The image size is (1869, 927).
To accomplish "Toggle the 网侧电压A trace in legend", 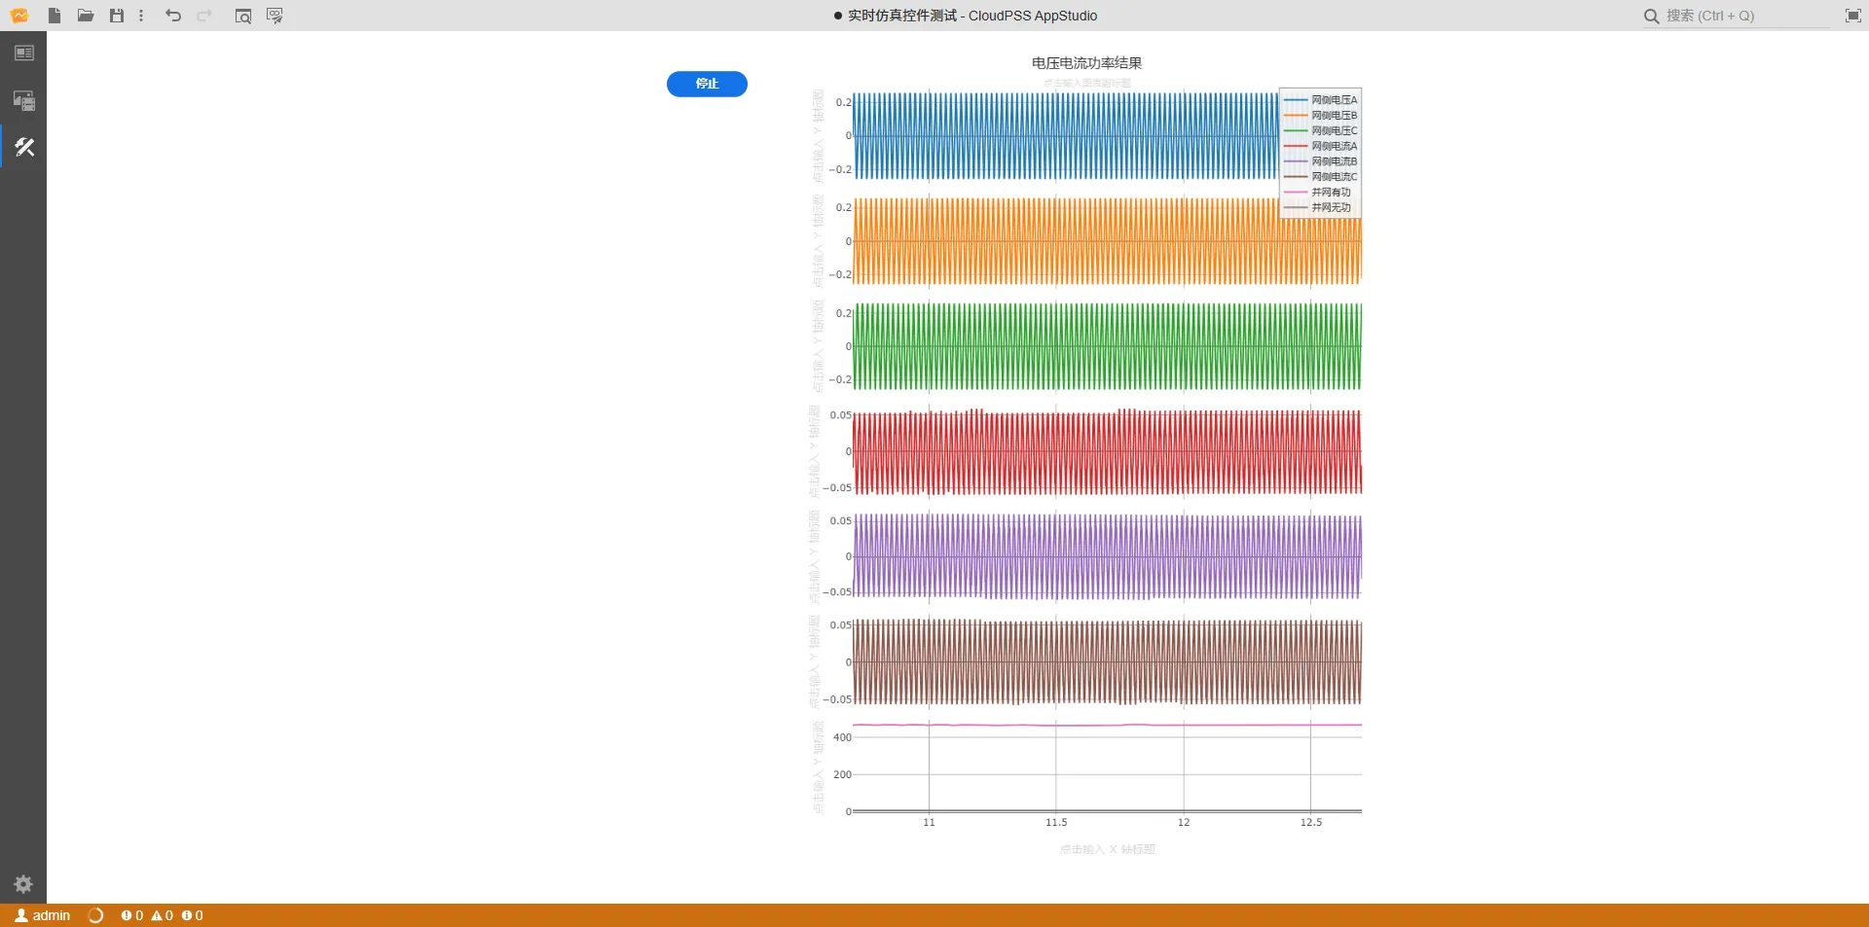I will pyautogui.click(x=1333, y=100).
